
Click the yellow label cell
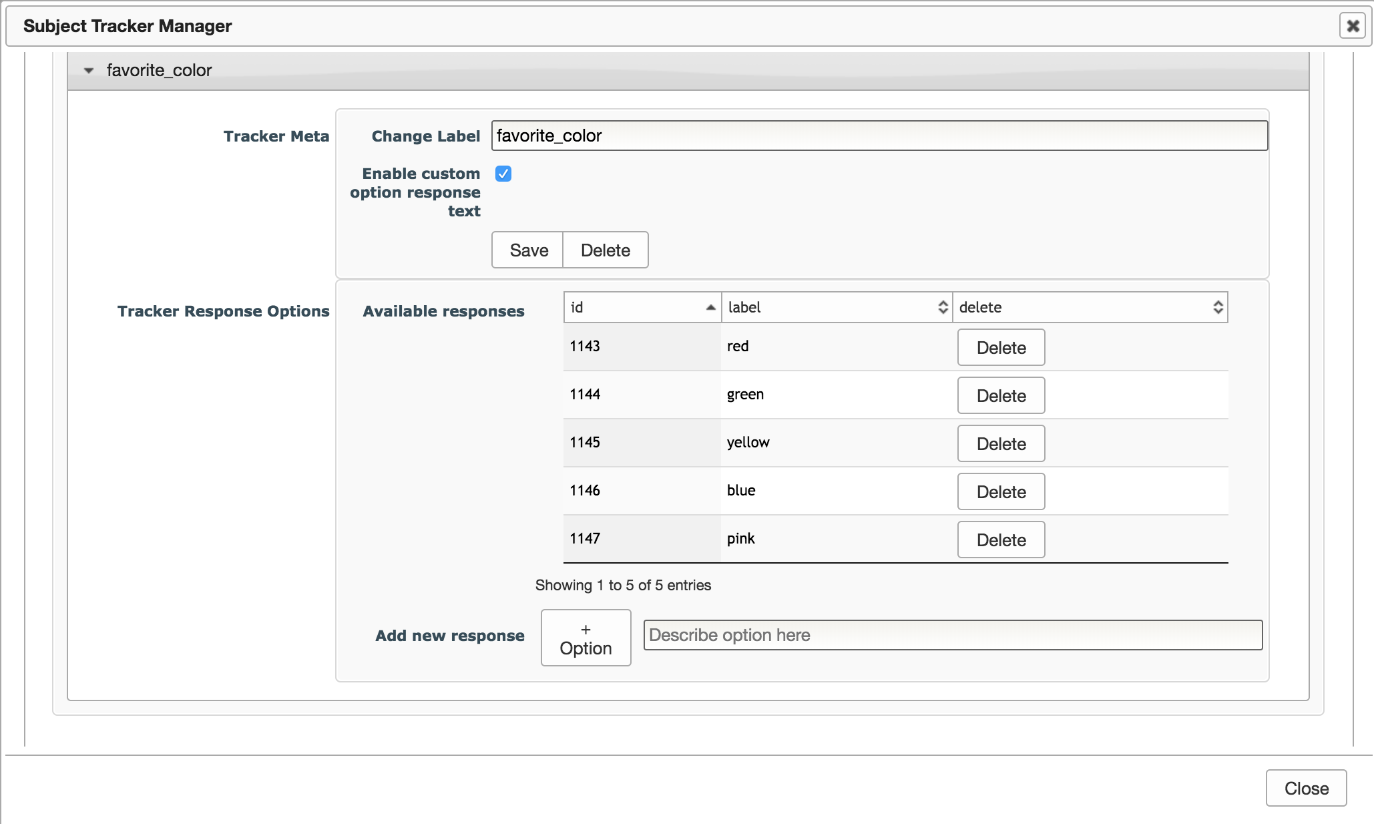(837, 443)
